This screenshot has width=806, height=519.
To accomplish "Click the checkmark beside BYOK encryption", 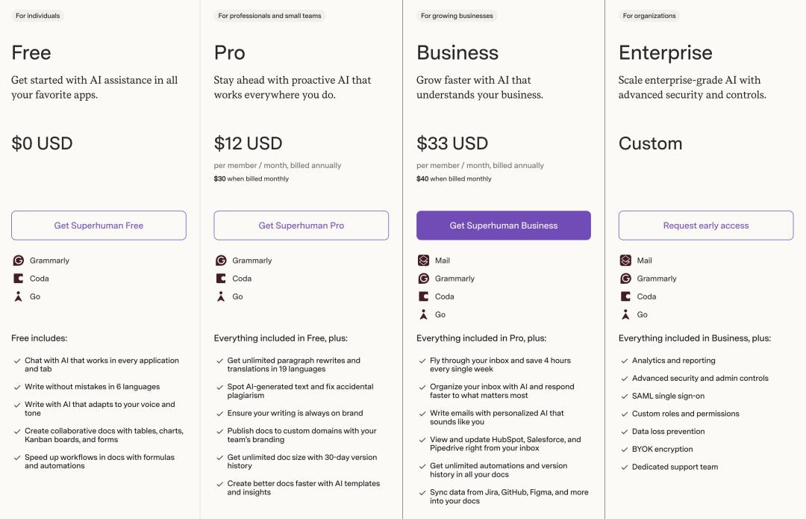I will click(623, 450).
